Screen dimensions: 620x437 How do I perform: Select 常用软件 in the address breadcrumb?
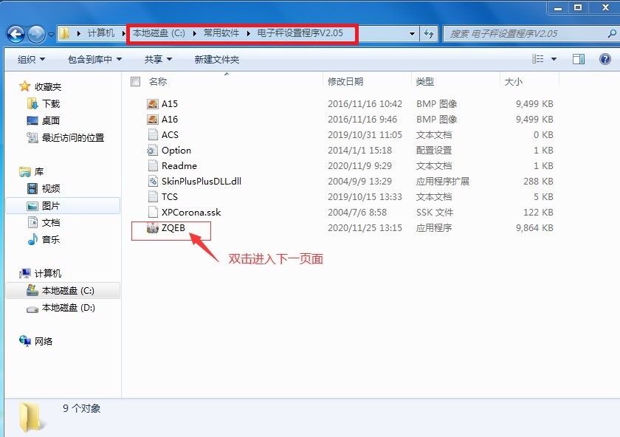click(221, 33)
